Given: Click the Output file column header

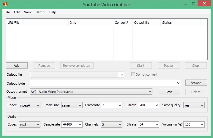Looking at the screenshot, I should [146, 23].
